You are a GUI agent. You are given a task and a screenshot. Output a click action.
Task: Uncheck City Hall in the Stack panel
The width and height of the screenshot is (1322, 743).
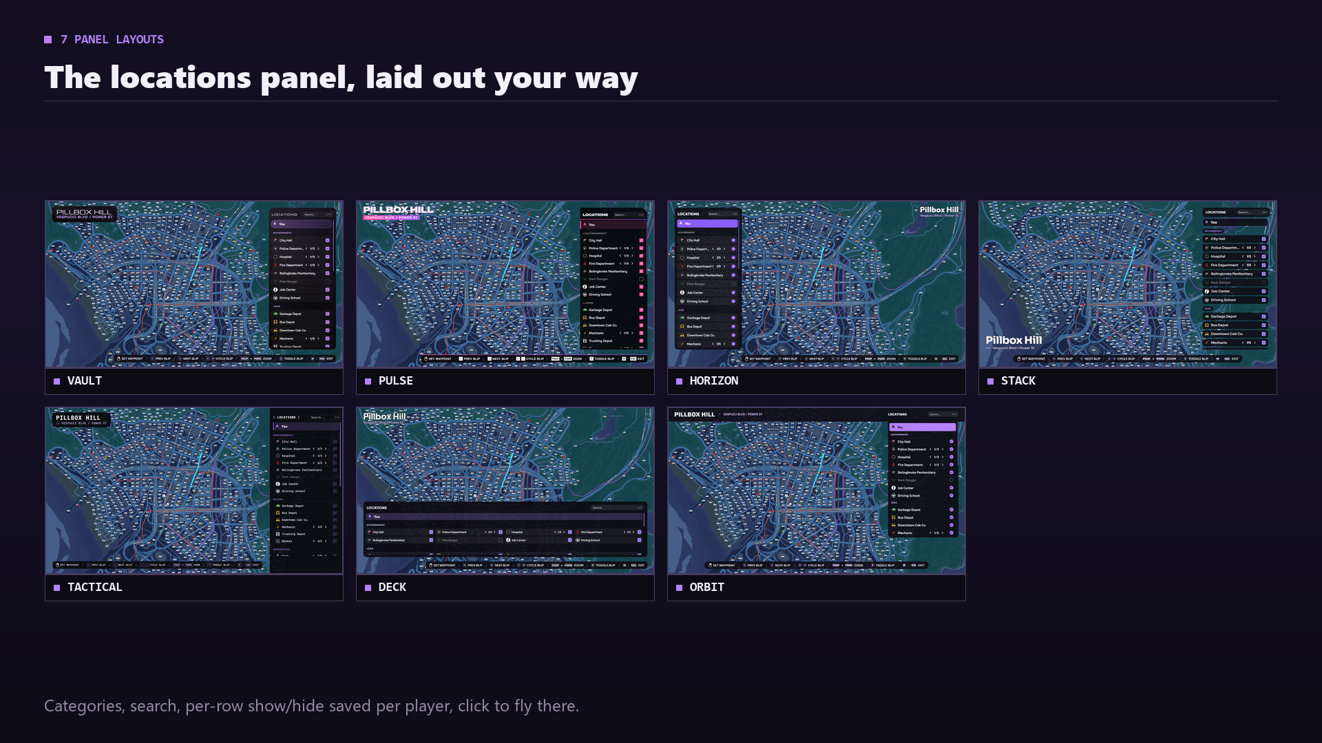[x=1263, y=239]
